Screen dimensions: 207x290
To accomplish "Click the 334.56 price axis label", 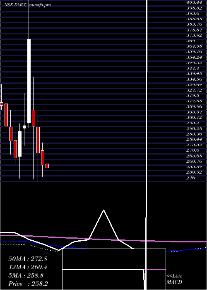I will [x=194, y=79].
